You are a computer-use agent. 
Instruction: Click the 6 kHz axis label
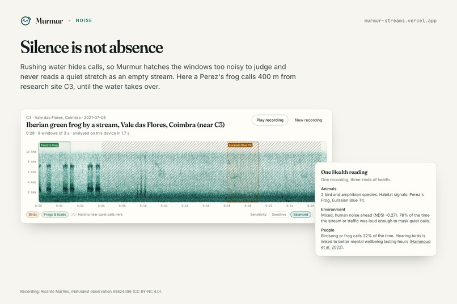coord(32,172)
